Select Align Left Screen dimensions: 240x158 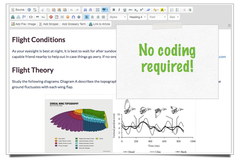87,17
